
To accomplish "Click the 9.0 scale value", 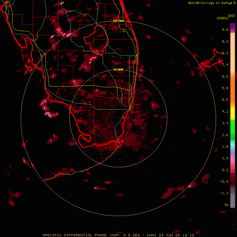I will click(x=225, y=41).
